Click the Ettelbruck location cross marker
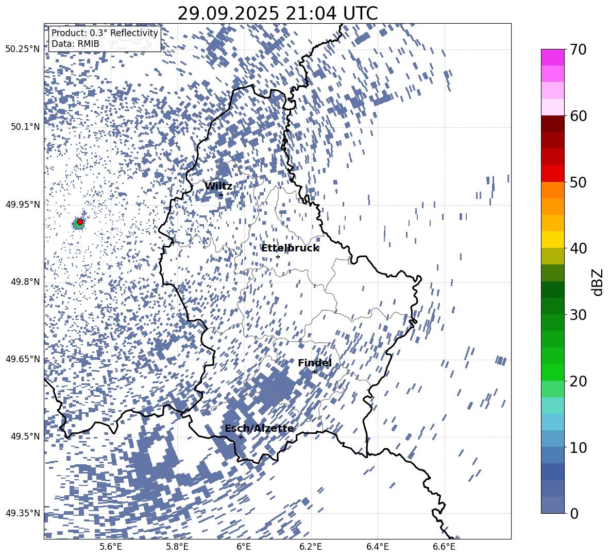 (278, 257)
